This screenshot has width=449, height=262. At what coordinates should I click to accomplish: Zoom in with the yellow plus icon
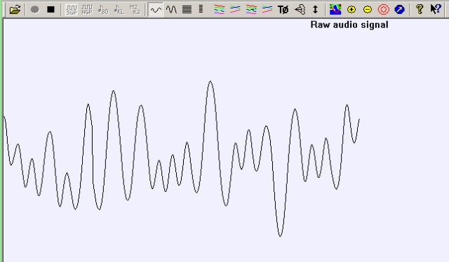(x=351, y=10)
